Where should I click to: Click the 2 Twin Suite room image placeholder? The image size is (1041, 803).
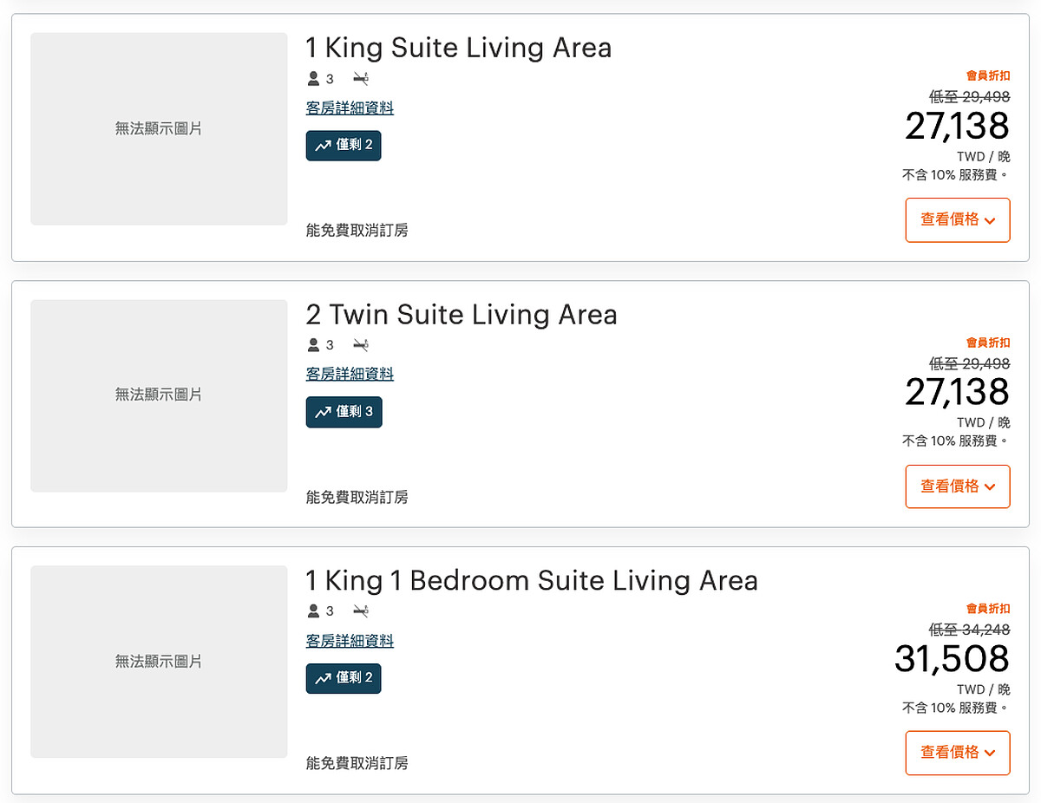(x=159, y=395)
